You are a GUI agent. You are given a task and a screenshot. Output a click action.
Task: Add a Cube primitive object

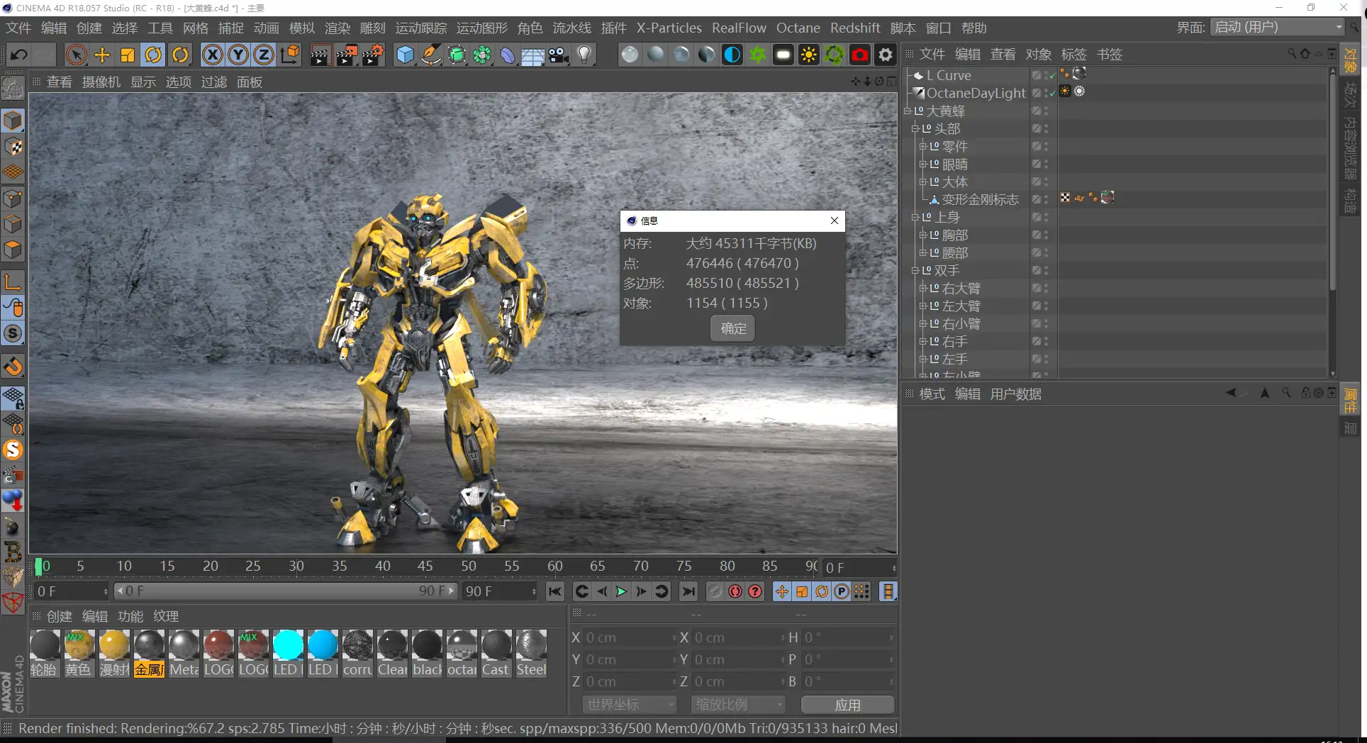tap(405, 55)
